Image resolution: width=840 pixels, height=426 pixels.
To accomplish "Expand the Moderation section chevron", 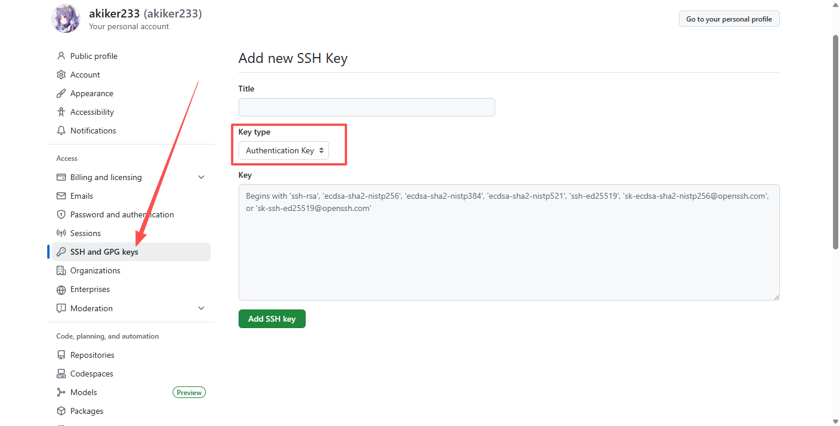I will (x=201, y=308).
